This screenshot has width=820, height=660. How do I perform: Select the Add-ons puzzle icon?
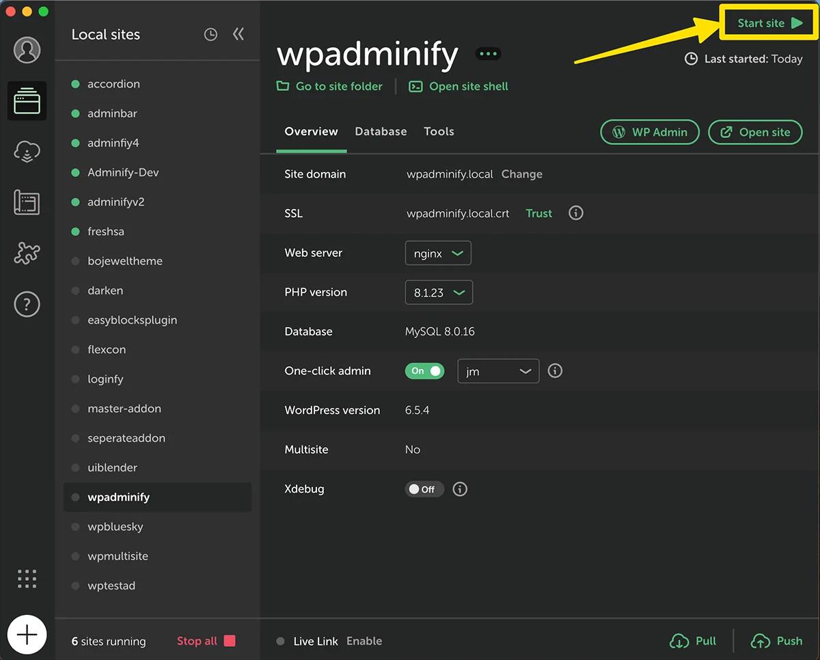27,253
